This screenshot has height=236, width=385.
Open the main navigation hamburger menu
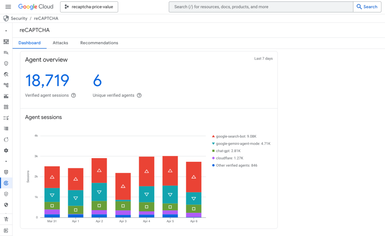click(8, 7)
